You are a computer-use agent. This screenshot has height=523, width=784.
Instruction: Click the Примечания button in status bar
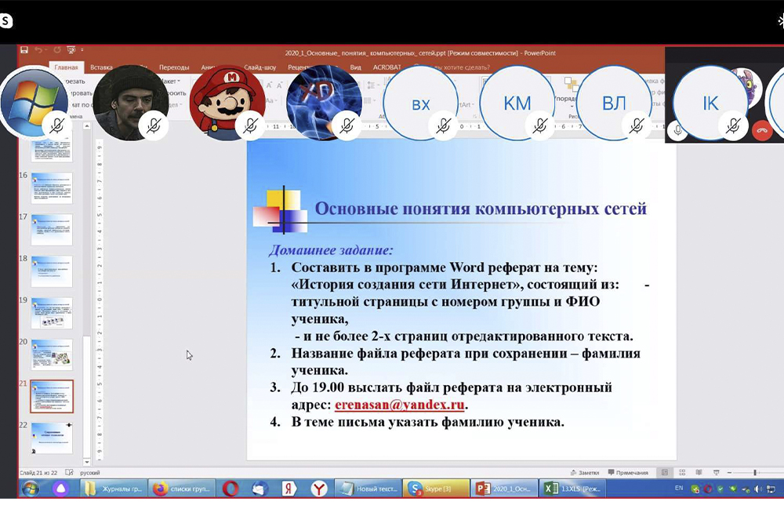tap(627, 473)
